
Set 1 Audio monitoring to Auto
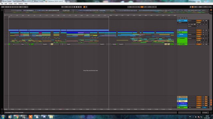pyautogui.click(x=192, y=24)
